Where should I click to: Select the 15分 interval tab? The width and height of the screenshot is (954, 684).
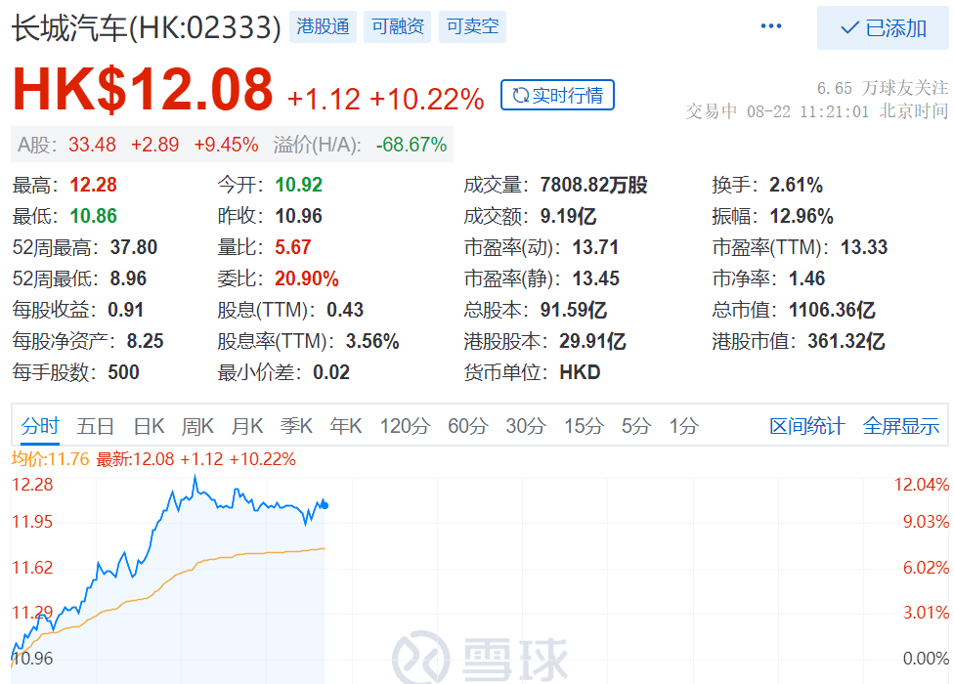point(584,426)
